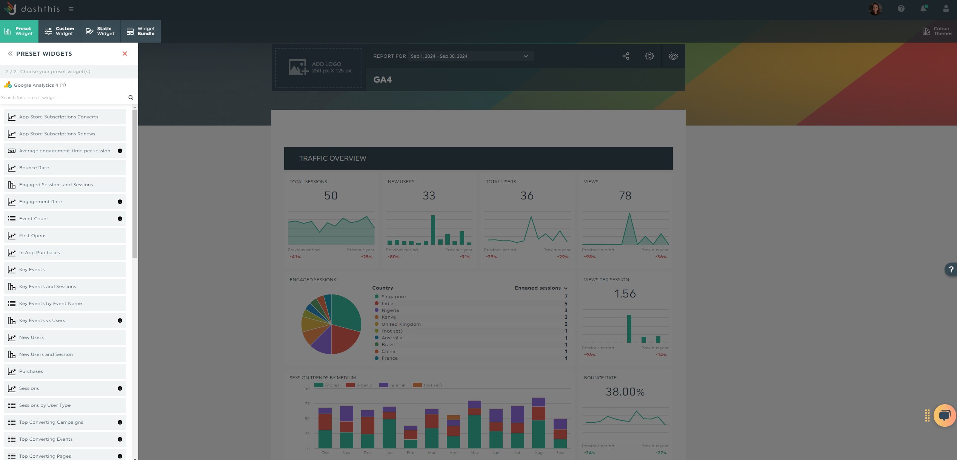
Task: Click the share/export report icon
Action: coord(626,56)
